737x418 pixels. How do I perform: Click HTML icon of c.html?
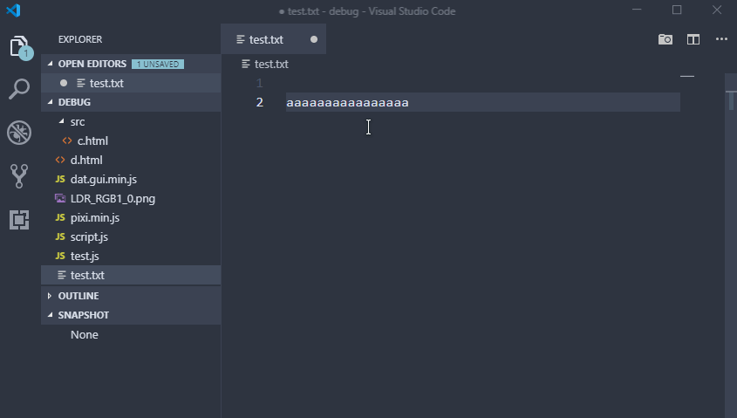(67, 140)
